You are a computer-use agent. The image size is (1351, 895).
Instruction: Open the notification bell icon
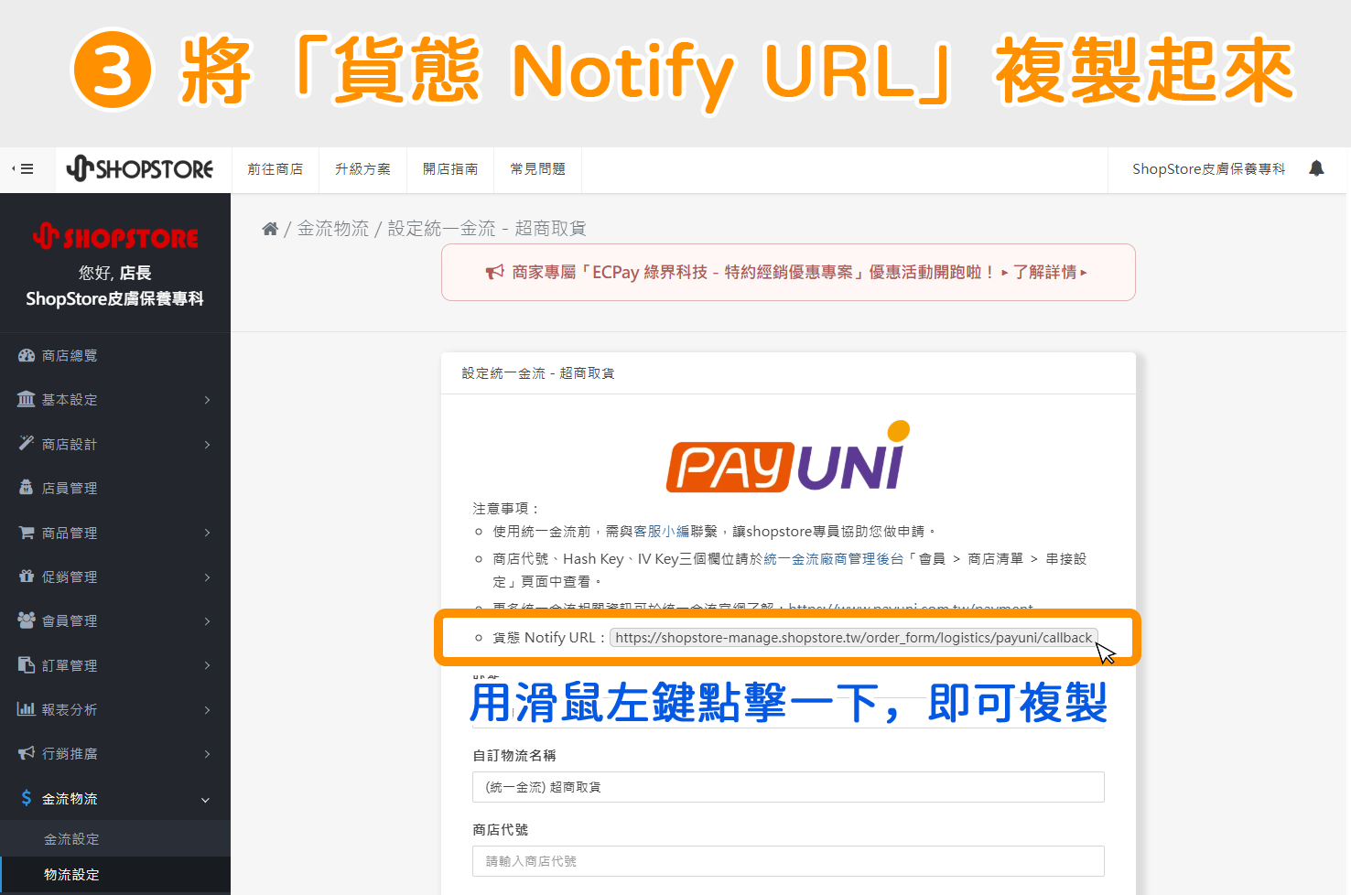[x=1316, y=168]
